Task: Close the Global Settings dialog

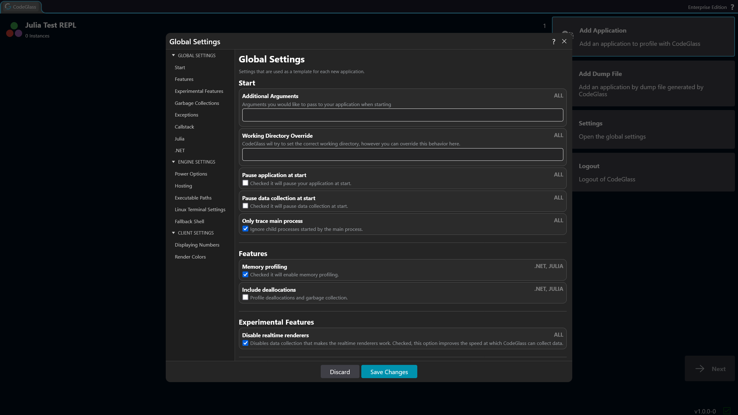Action: point(564,41)
